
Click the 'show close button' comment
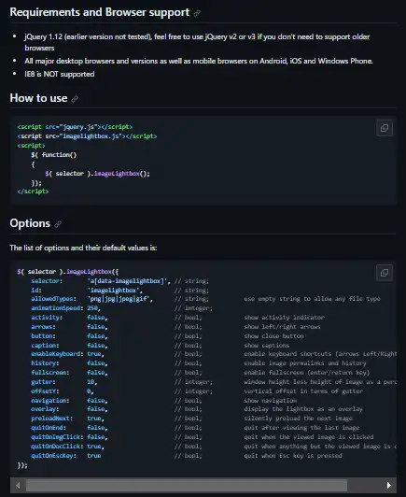273,336
